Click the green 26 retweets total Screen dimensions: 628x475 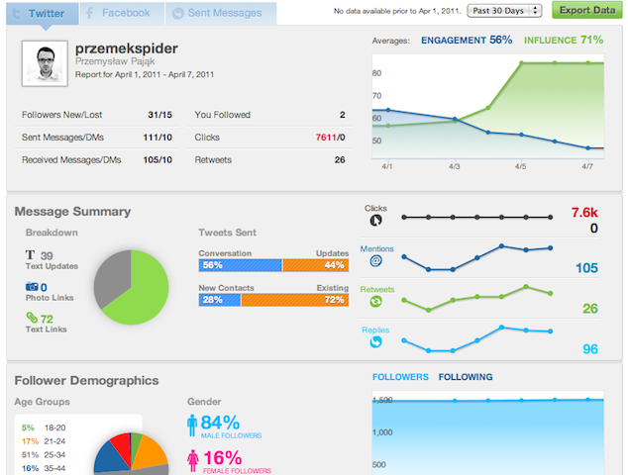(x=590, y=309)
